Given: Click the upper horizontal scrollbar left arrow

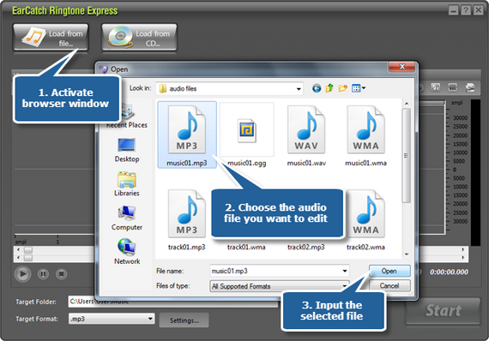Looking at the screenshot, I should click(x=18, y=250).
